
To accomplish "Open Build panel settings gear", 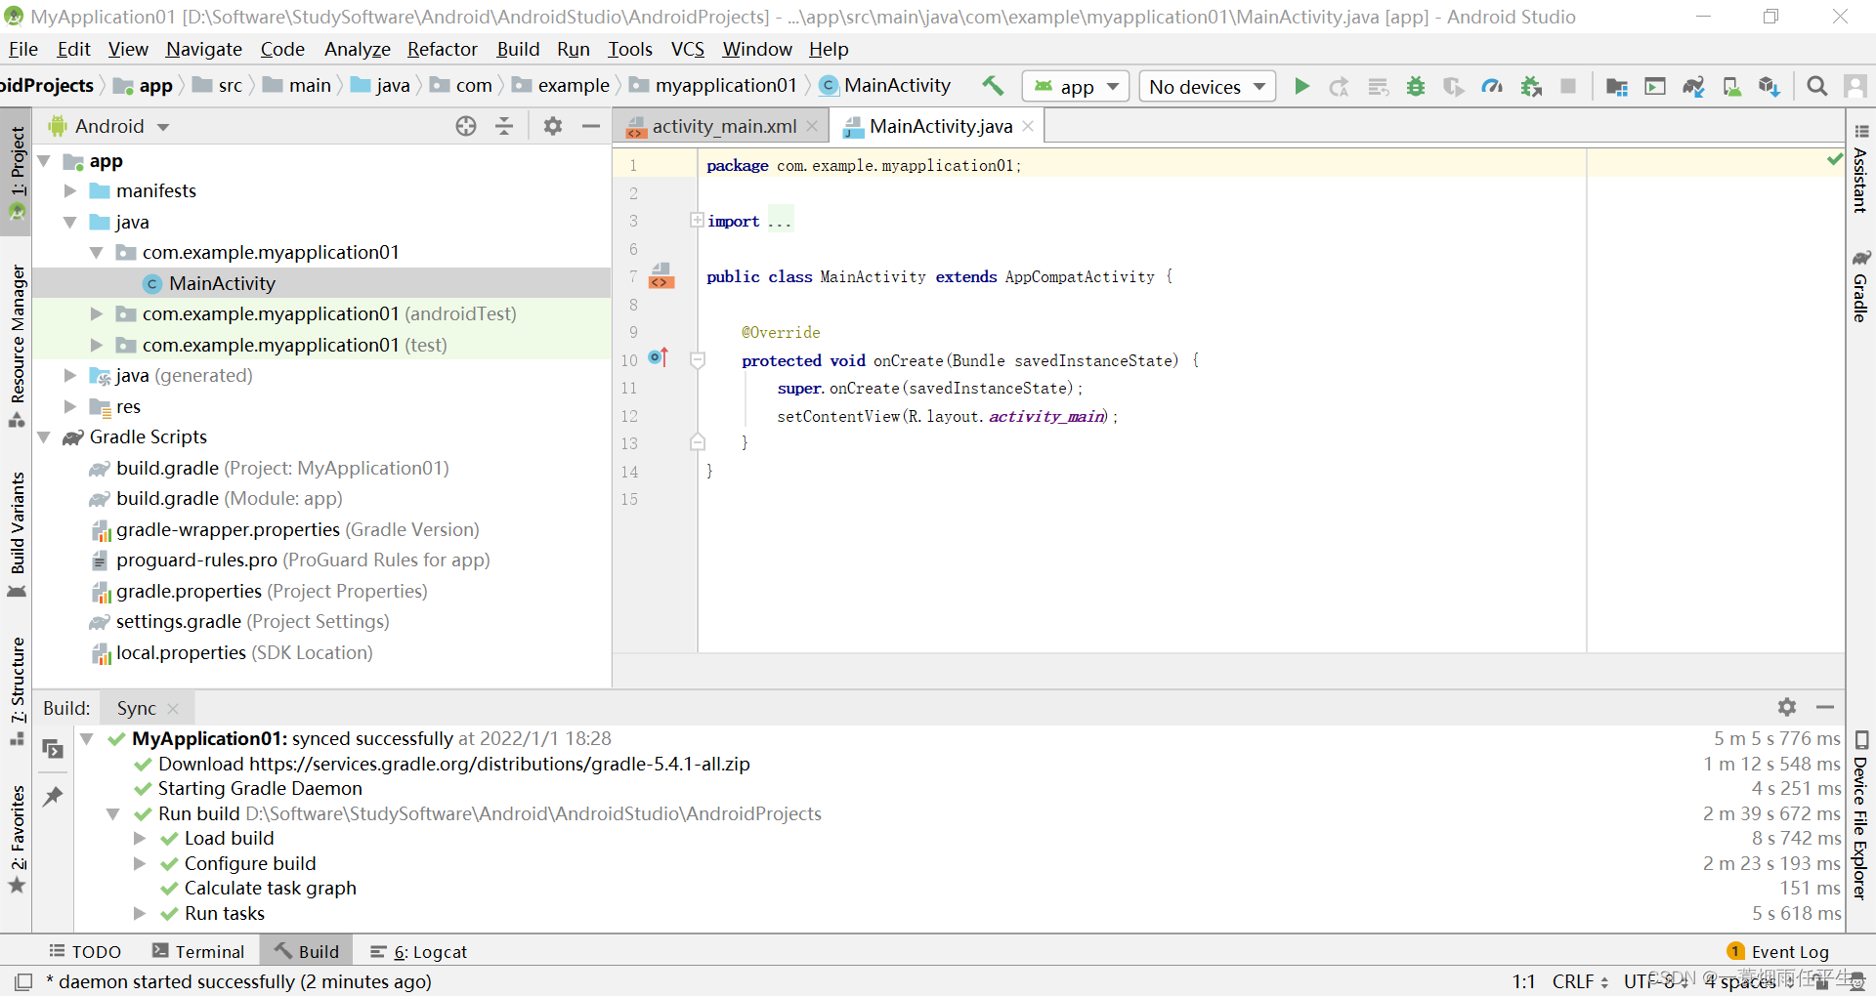I will (1787, 707).
